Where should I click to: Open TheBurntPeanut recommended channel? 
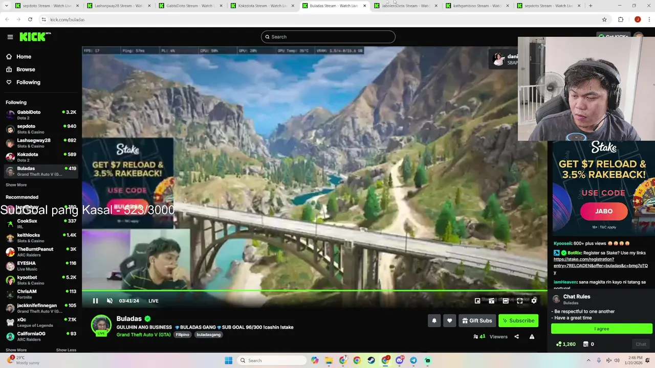pyautogui.click(x=41, y=252)
